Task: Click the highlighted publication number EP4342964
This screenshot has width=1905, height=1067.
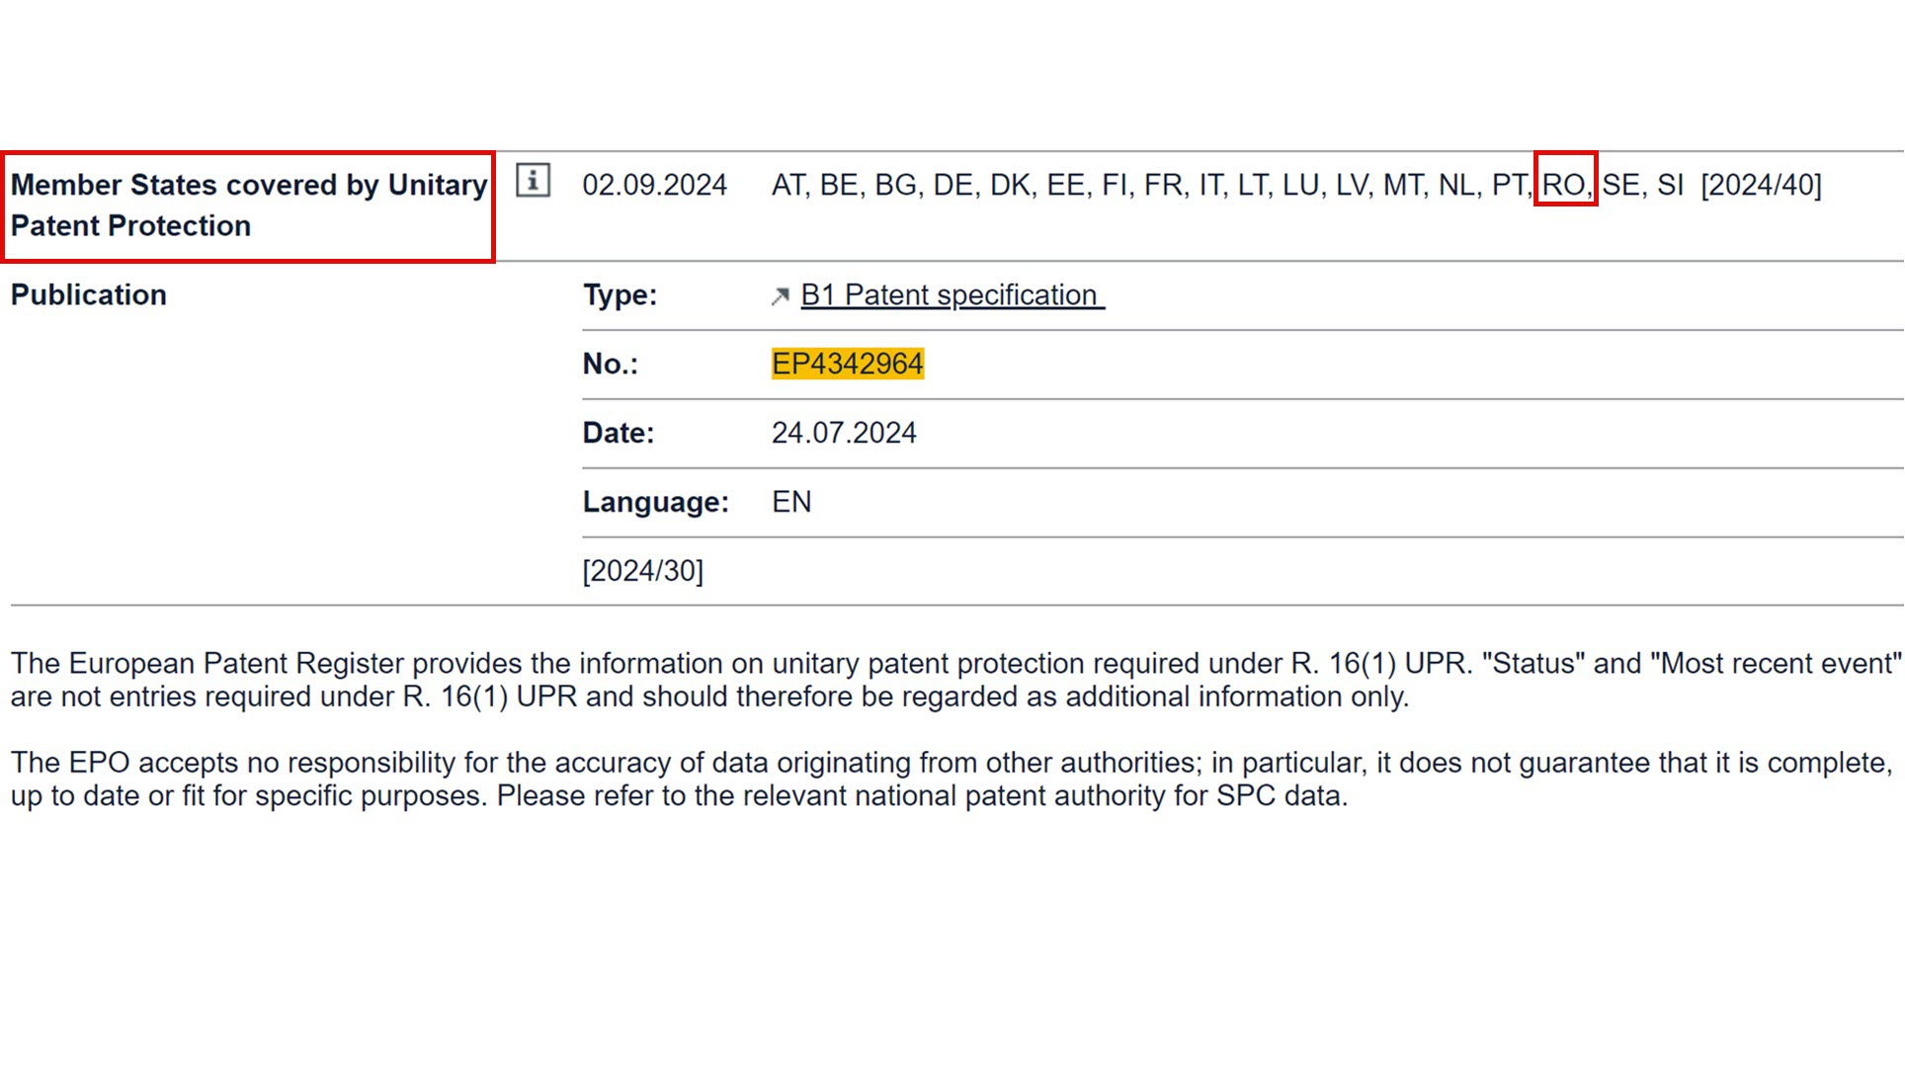Action: (x=847, y=365)
